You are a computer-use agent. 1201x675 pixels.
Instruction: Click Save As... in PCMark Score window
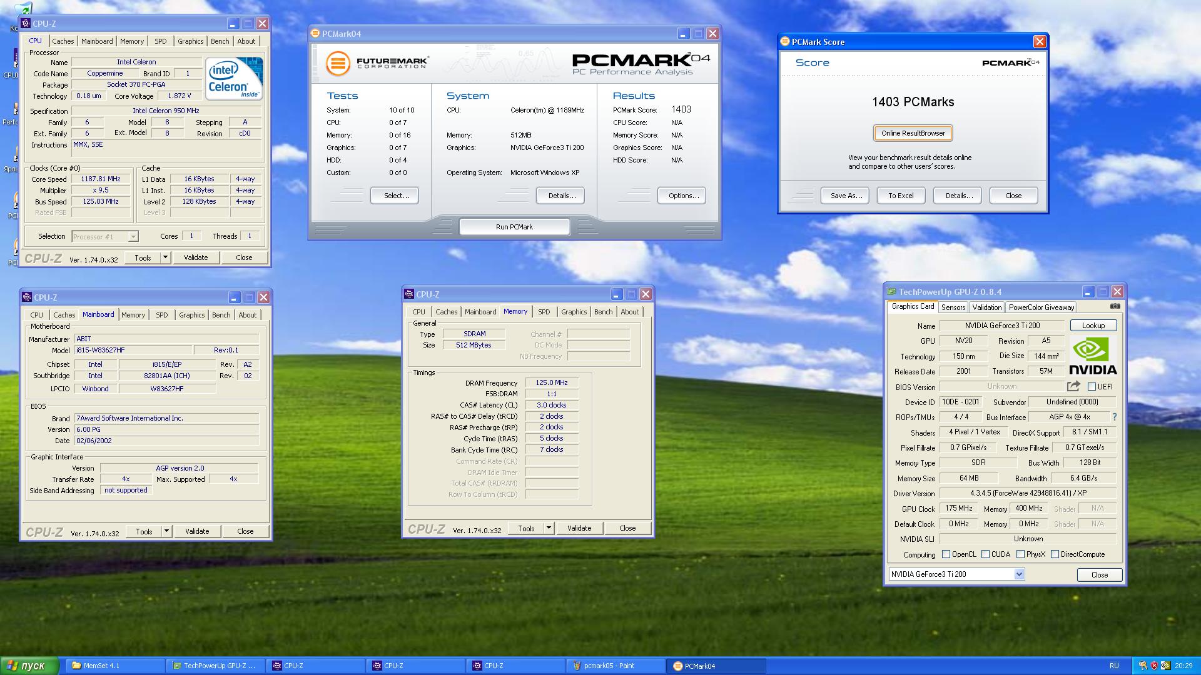coord(845,196)
